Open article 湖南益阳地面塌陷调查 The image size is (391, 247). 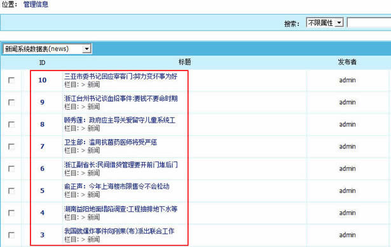[121, 209]
